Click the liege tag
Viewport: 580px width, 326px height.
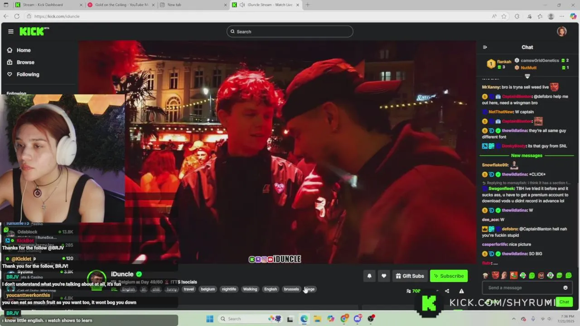click(310, 289)
